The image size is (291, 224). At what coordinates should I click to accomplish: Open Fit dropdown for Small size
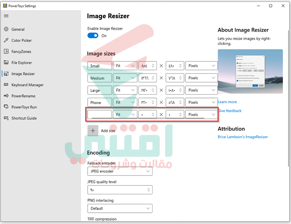pos(125,66)
